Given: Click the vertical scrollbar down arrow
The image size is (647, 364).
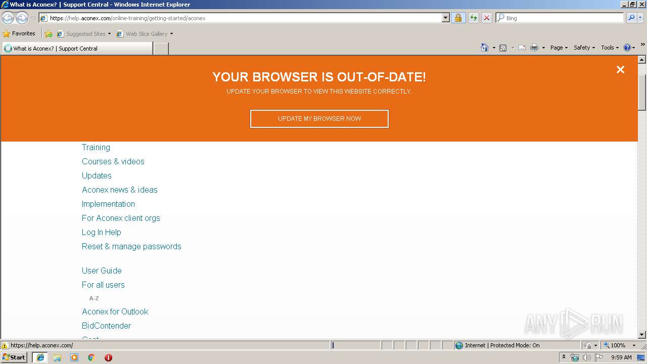Looking at the screenshot, I should (642, 335).
